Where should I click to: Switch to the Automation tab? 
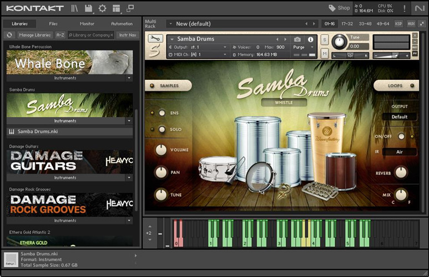[122, 24]
